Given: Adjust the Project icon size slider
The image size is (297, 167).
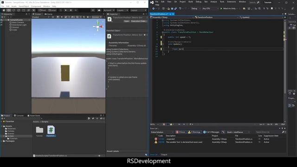Looking at the screenshot, I should pos(99,156).
